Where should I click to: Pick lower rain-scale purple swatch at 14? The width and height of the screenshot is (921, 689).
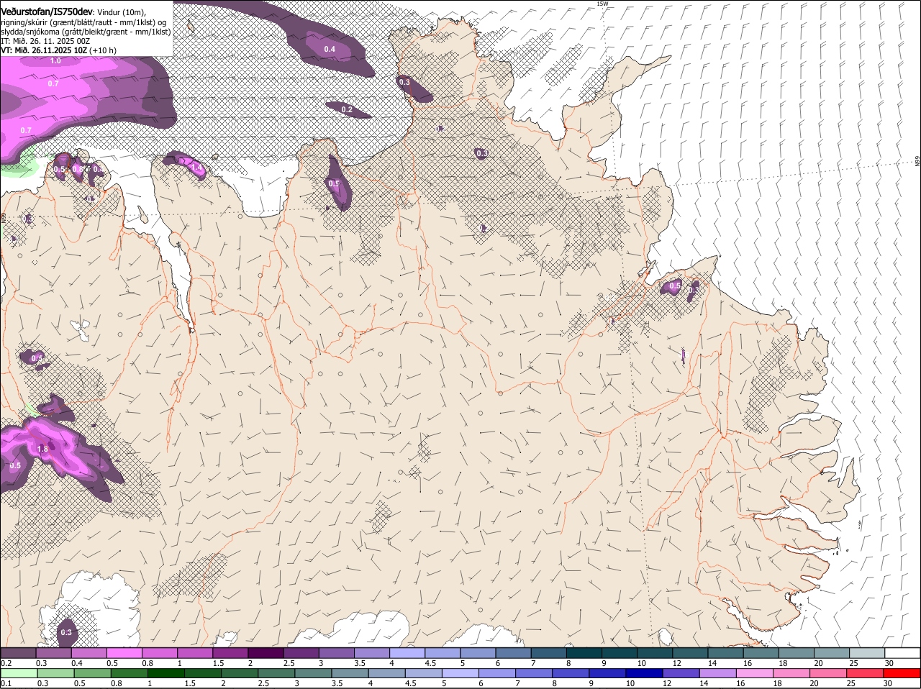pyautogui.click(x=718, y=673)
